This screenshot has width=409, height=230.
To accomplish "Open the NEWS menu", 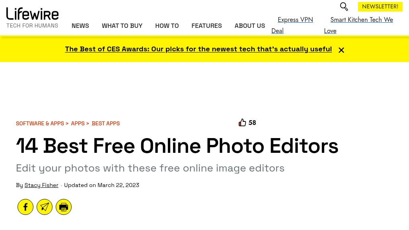I will (80, 25).
